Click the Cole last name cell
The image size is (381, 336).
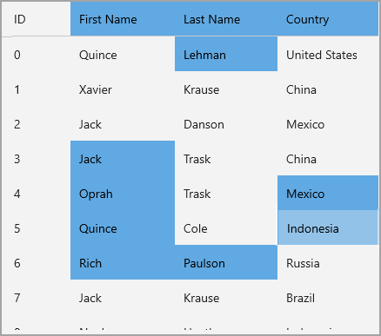226,227
